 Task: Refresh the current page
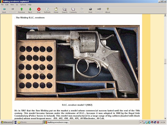[47, 11]
